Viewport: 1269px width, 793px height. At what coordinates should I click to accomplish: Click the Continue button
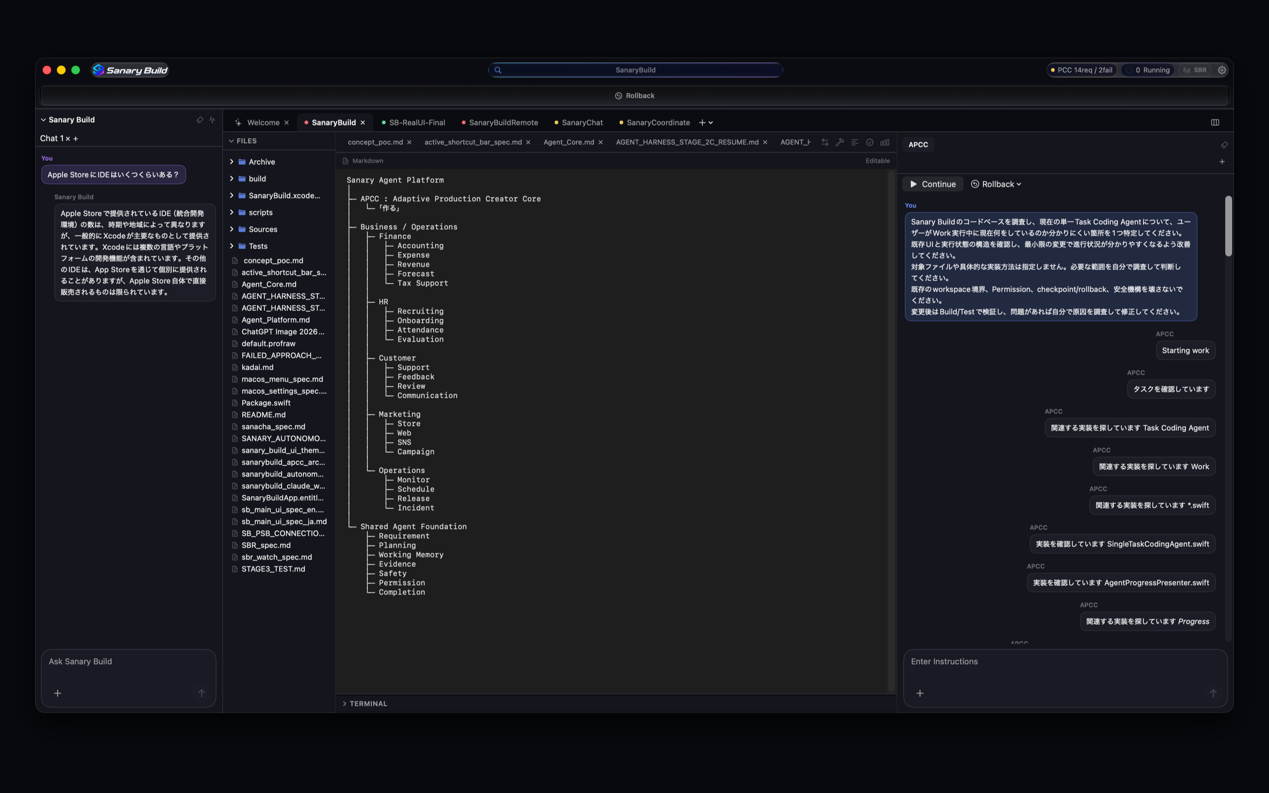click(x=933, y=184)
